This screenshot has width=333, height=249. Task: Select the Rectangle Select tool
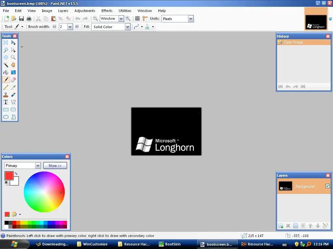(x=6, y=42)
